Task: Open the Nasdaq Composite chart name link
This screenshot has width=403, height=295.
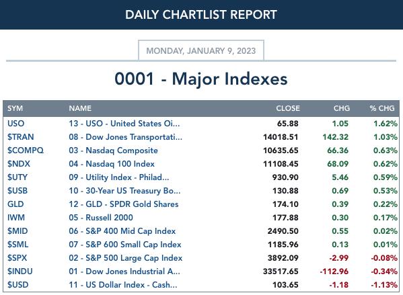Action: tap(113, 151)
